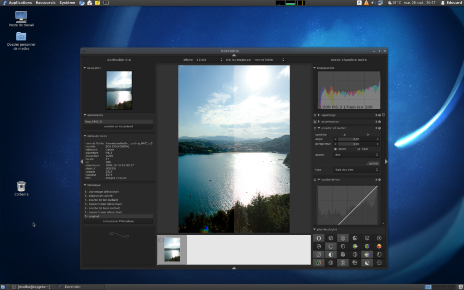
Task: Toggle the courbe de ton power button
Action: click(315, 179)
